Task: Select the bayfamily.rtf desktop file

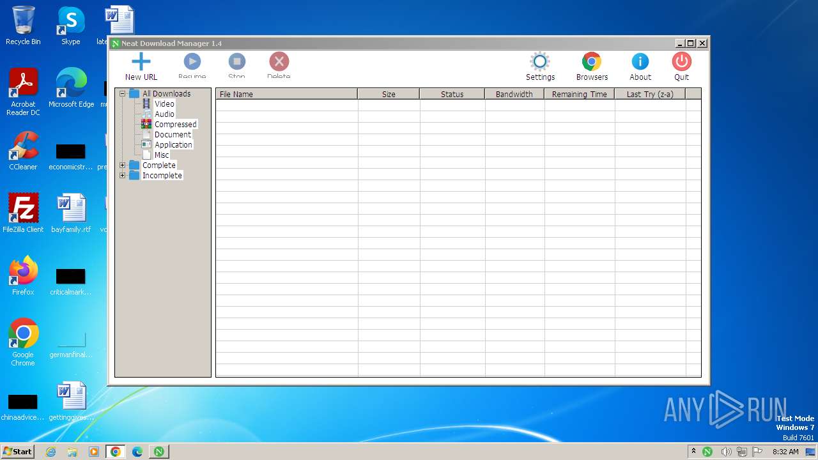Action: (71, 213)
